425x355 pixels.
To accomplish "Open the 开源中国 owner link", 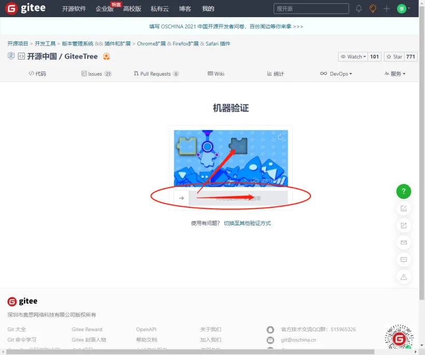I will tap(42, 56).
